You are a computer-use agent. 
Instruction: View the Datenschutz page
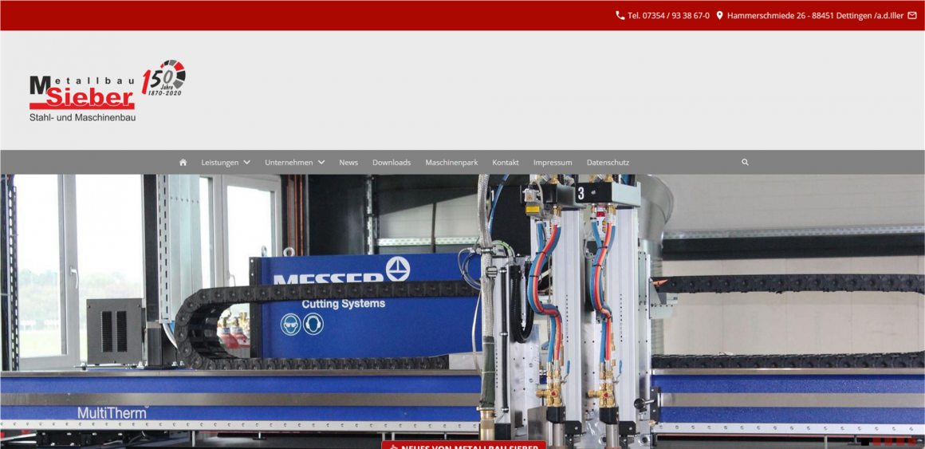tap(608, 163)
